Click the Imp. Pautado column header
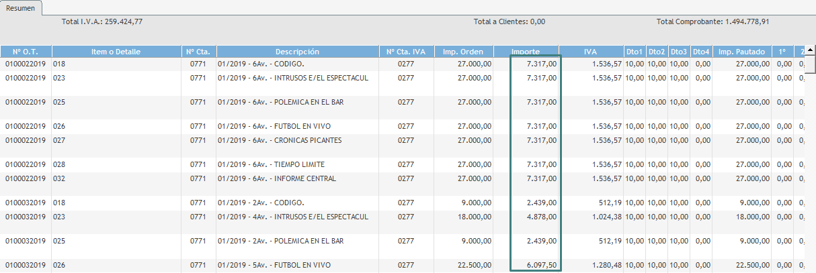The width and height of the screenshot is (816, 273). tap(741, 52)
